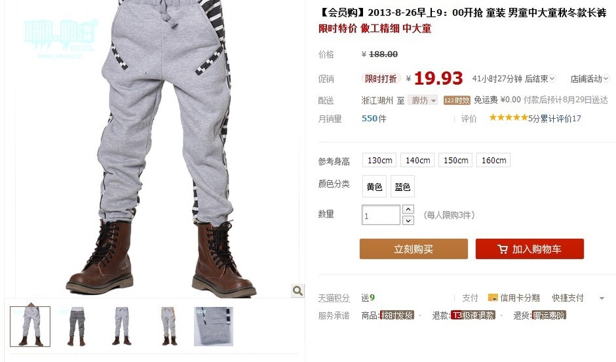The height and width of the screenshot is (362, 616).
Task: Expand the 店铺活动 store promotions dropdown
Action: point(590,79)
